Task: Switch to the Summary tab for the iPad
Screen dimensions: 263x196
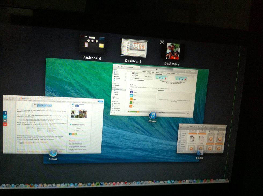Action: tap(144, 71)
